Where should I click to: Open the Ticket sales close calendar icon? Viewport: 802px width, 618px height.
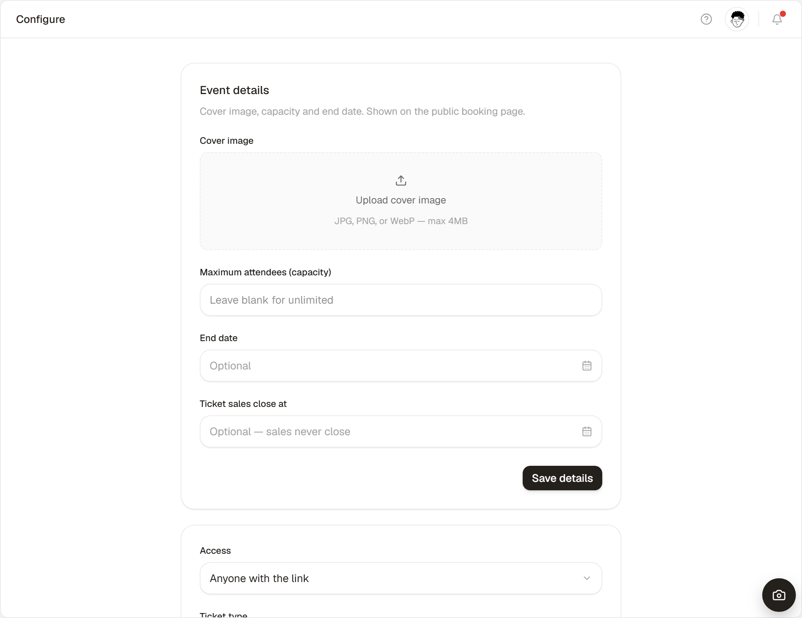(587, 431)
